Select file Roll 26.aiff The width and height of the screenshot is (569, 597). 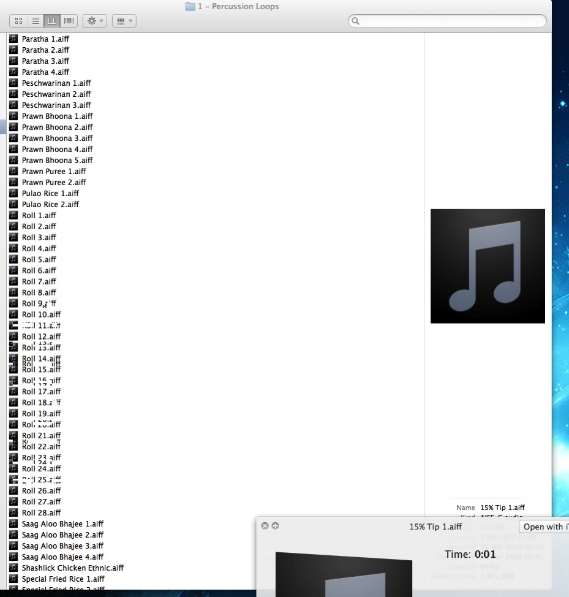click(41, 491)
